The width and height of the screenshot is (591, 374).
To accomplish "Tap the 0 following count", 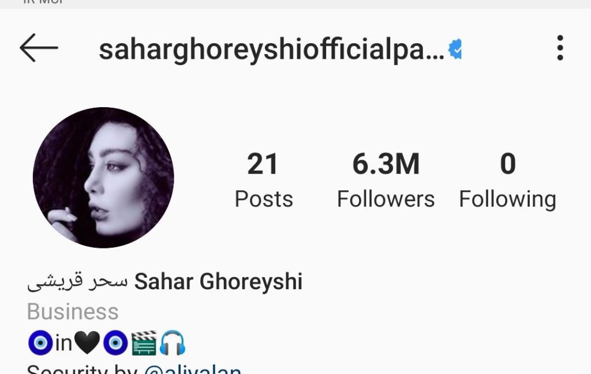I will pos(508,164).
